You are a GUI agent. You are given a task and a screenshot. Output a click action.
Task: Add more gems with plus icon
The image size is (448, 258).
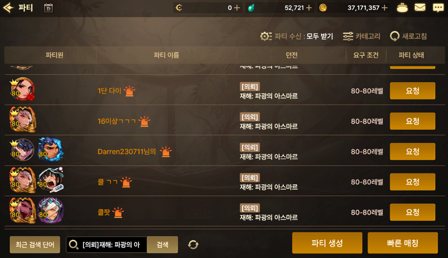pyautogui.click(x=309, y=8)
